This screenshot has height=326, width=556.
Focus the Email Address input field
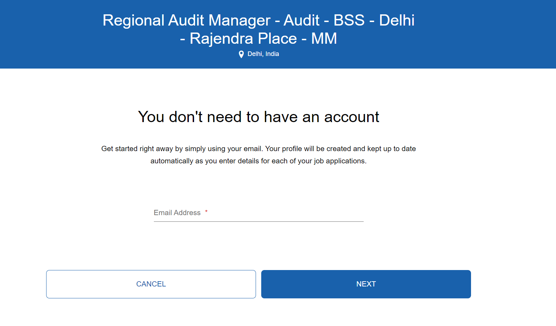tap(259, 213)
